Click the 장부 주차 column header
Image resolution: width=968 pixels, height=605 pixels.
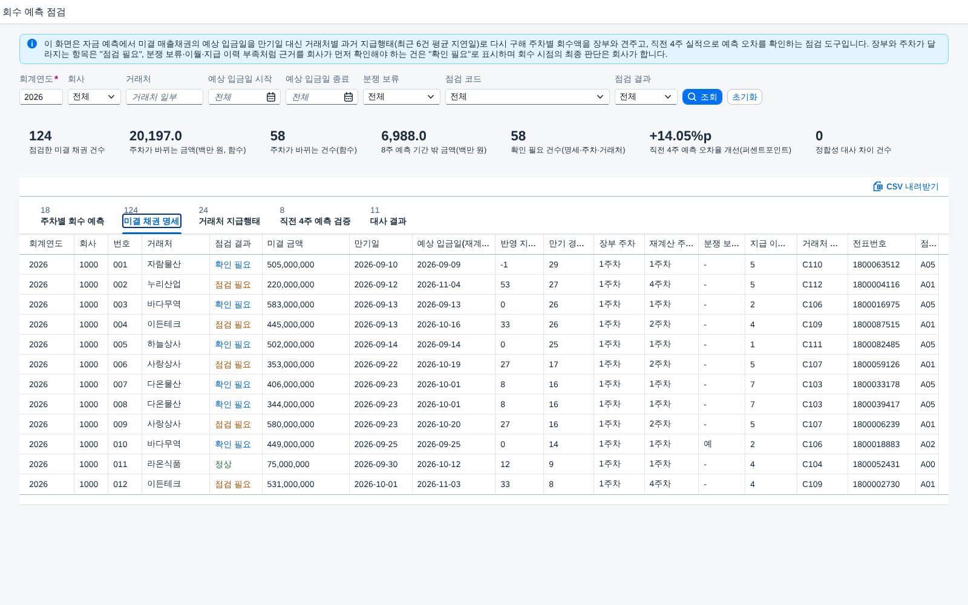coord(619,244)
